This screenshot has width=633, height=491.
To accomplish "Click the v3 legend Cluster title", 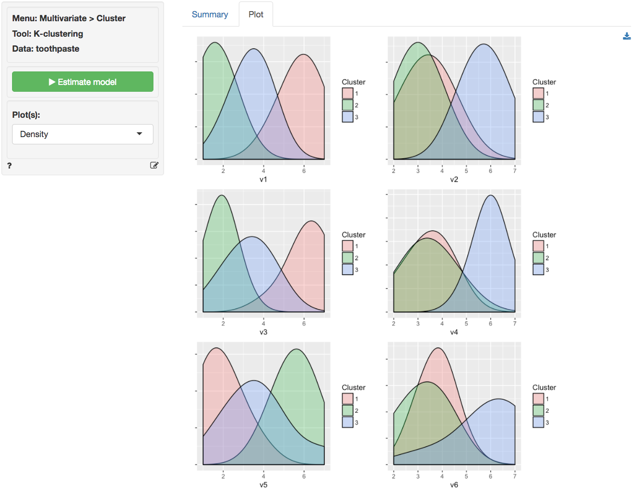I will pyautogui.click(x=354, y=235).
